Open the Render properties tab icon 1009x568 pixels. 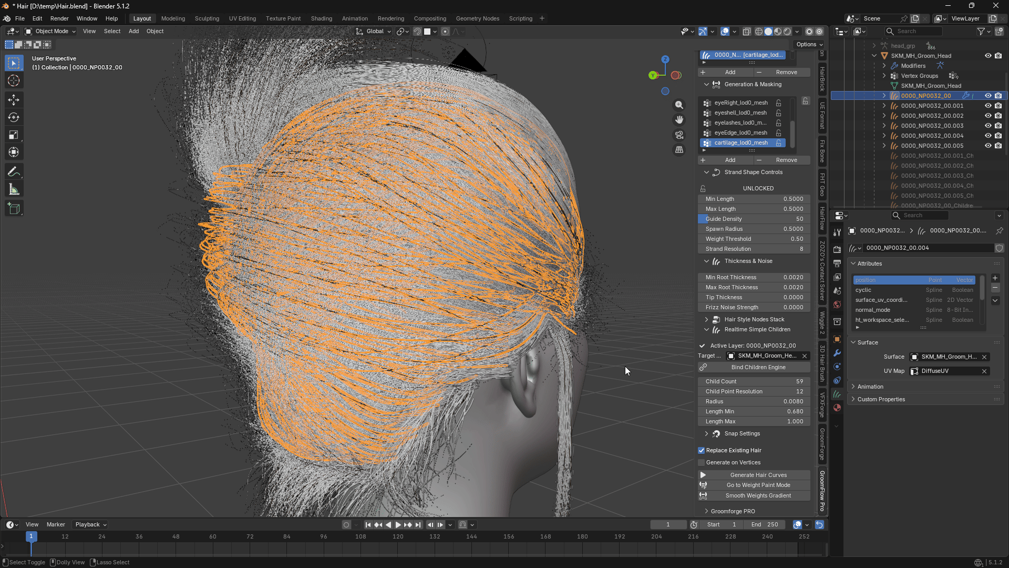[x=837, y=249]
